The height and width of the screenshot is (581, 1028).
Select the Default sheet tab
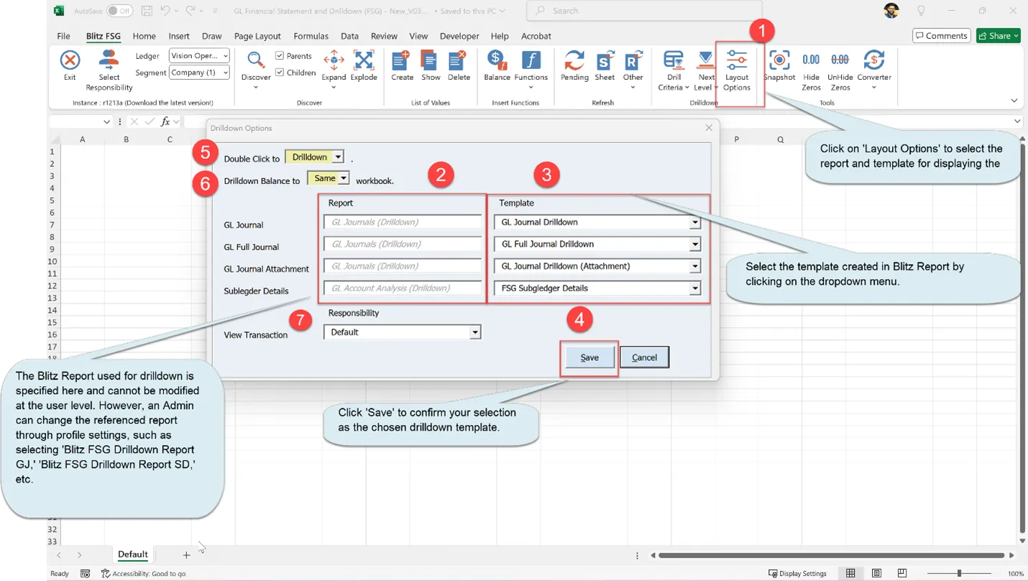(x=133, y=554)
